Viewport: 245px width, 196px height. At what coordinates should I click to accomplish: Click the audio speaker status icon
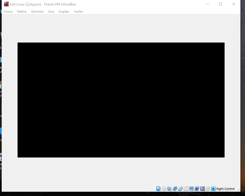[x=169, y=189]
